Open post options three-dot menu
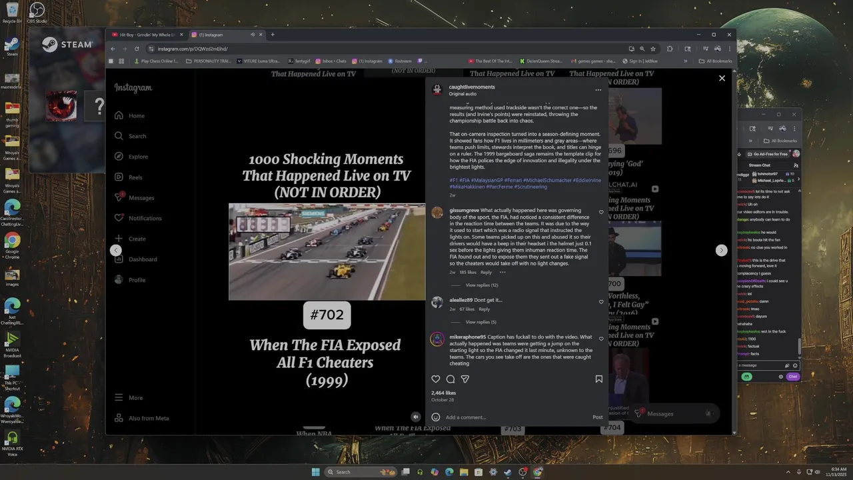This screenshot has width=853, height=480. pyautogui.click(x=598, y=90)
